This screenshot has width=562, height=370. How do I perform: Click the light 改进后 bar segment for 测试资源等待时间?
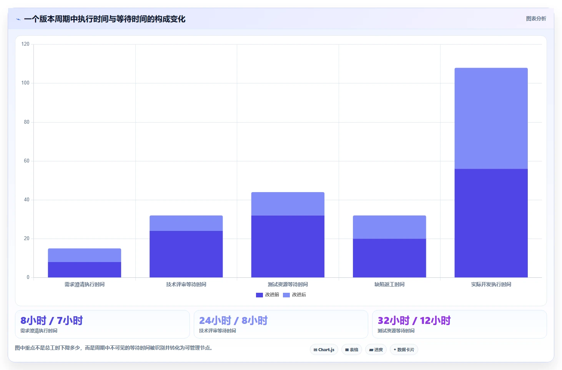pos(288,204)
